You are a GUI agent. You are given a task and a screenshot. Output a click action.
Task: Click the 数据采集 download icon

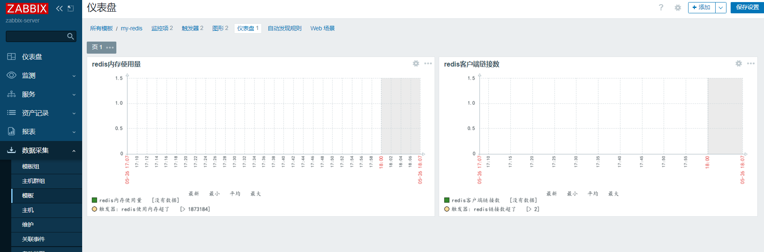click(x=11, y=150)
